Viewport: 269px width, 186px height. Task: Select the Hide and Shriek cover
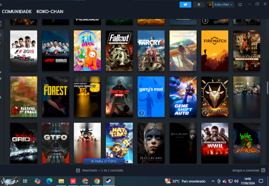[x=247, y=143]
